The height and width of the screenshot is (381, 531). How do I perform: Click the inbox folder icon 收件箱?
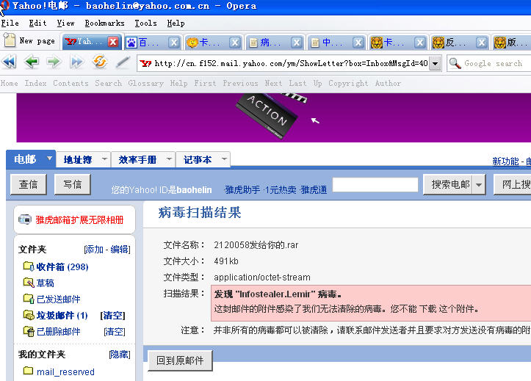pyautogui.click(x=29, y=266)
